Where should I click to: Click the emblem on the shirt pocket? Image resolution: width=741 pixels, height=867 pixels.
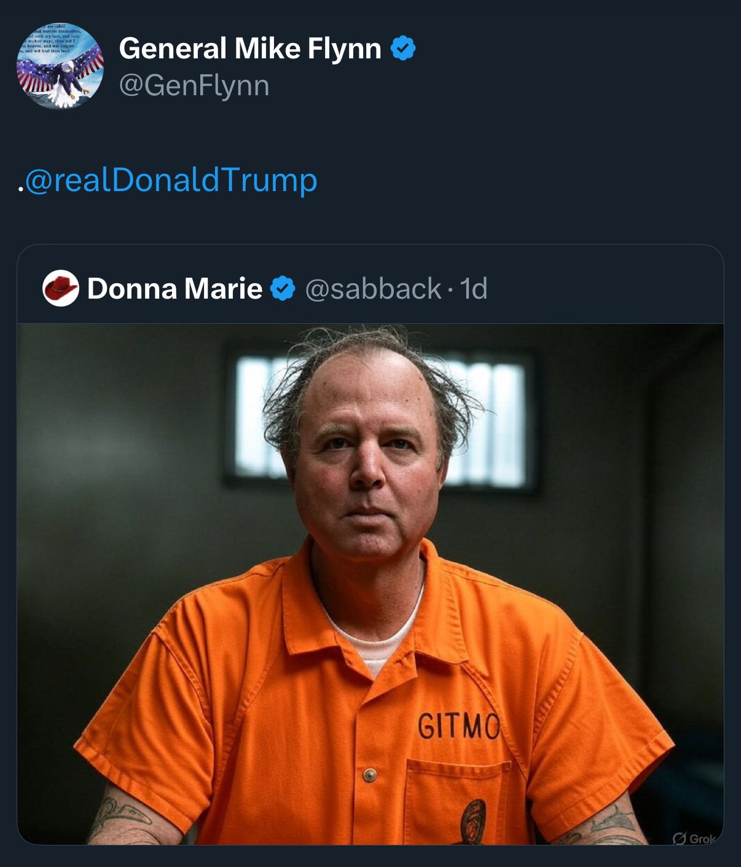[473, 821]
